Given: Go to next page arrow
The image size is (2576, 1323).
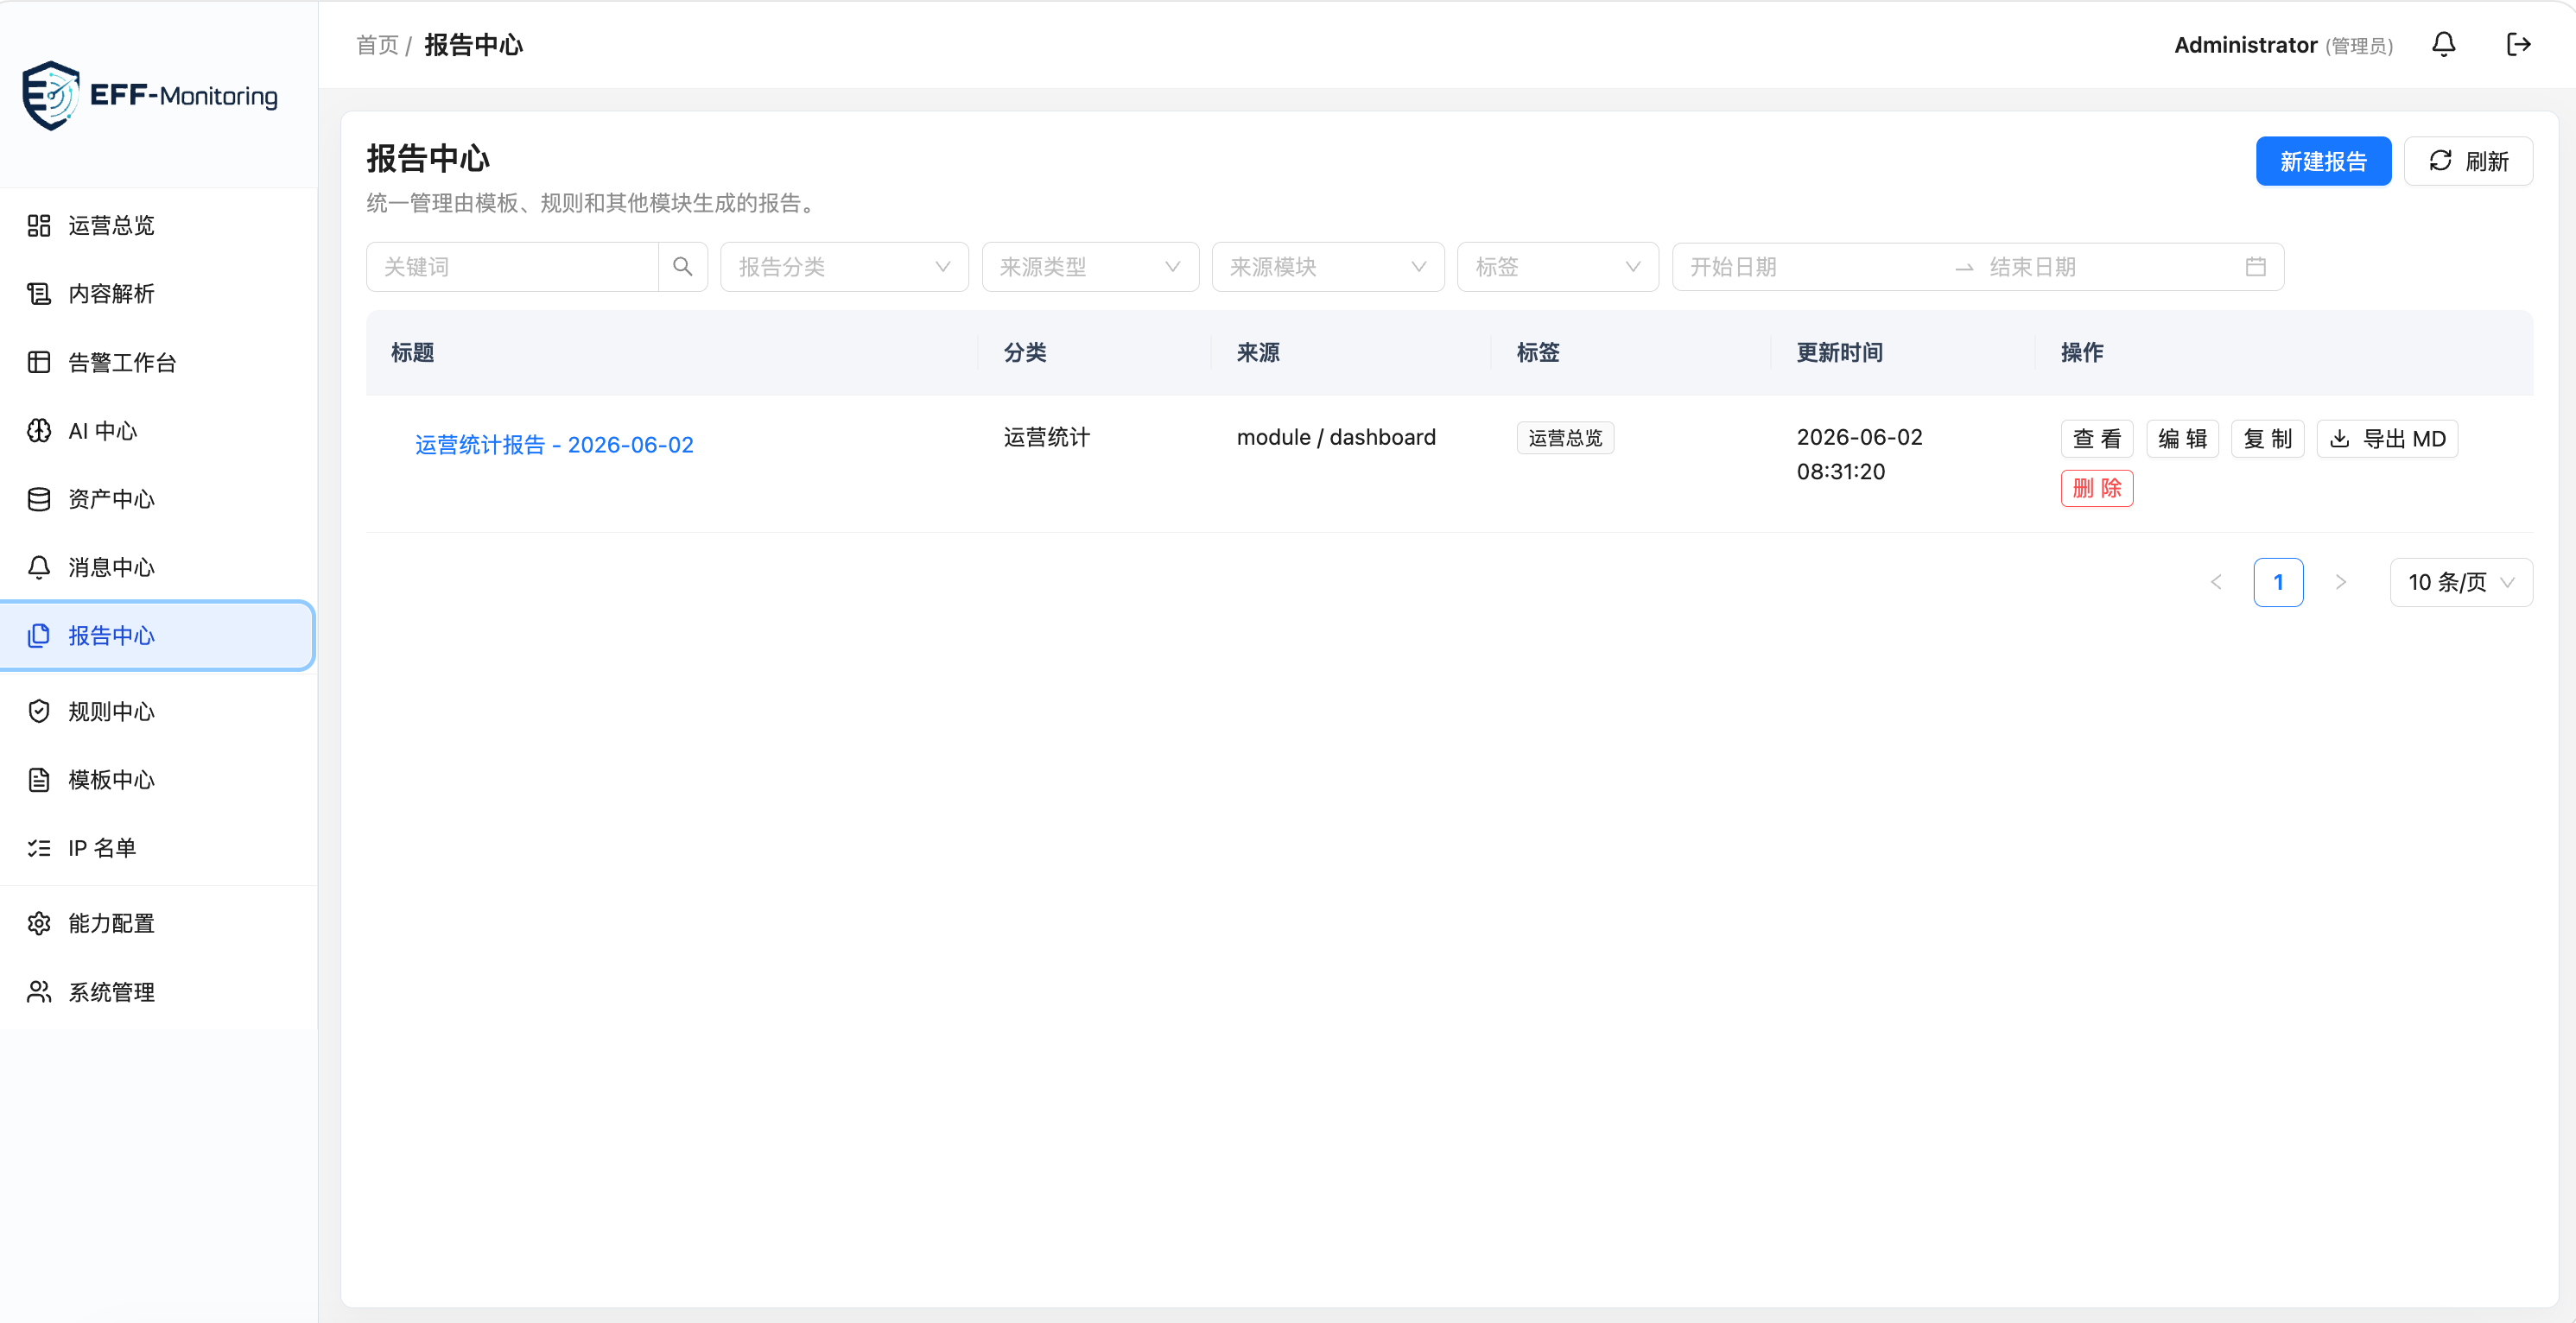Looking at the screenshot, I should (x=2340, y=582).
